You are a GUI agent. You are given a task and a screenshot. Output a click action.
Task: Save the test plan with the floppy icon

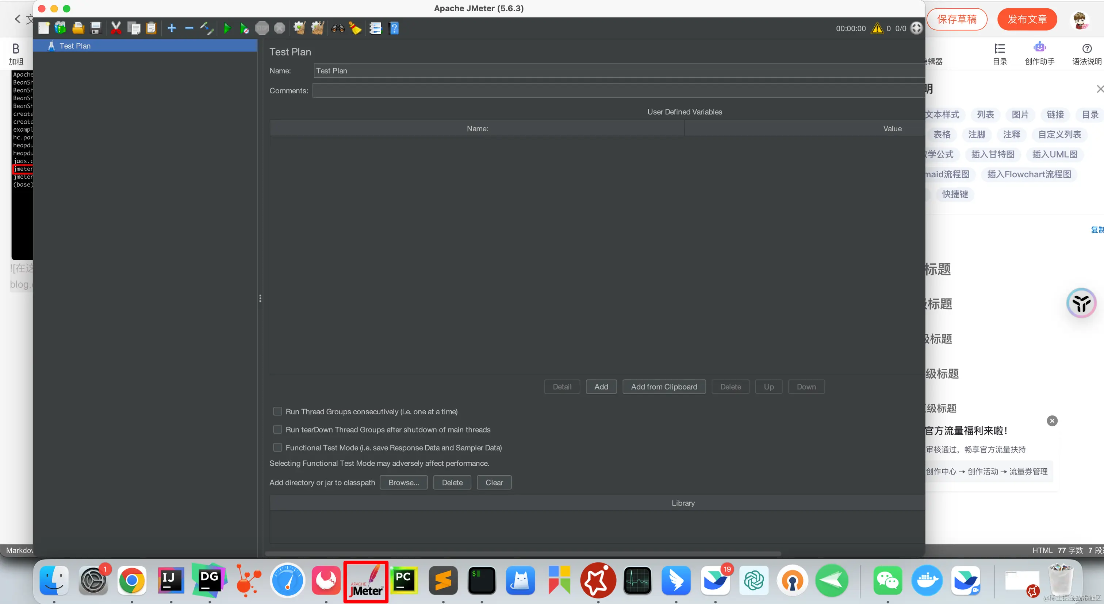tap(96, 28)
